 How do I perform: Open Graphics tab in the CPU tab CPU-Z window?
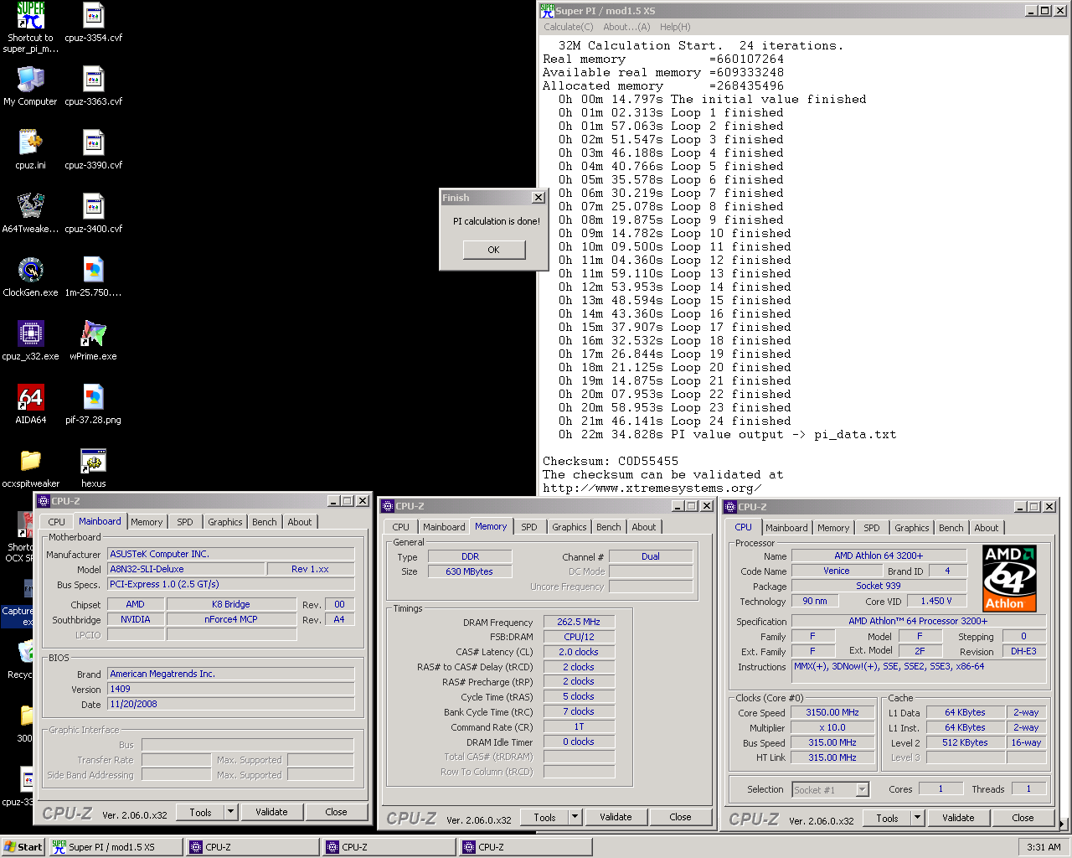912,528
